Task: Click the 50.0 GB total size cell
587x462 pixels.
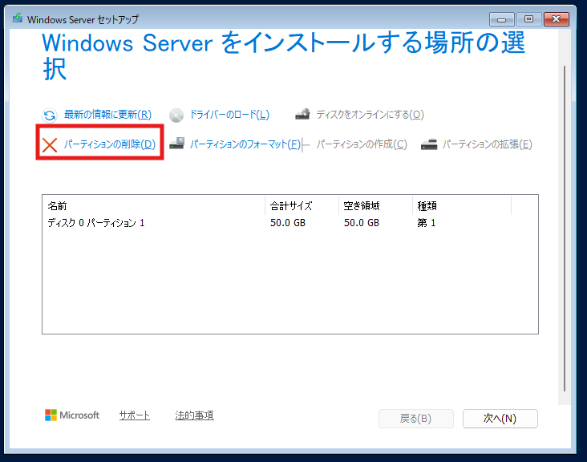Action: tap(288, 223)
